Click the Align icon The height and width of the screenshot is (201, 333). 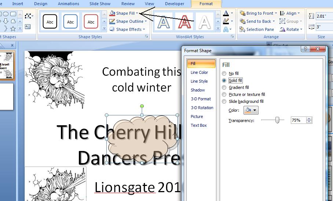(x=282, y=13)
